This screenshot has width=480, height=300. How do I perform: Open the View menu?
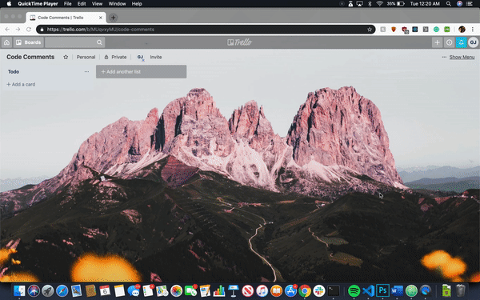pyautogui.click(x=97, y=4)
